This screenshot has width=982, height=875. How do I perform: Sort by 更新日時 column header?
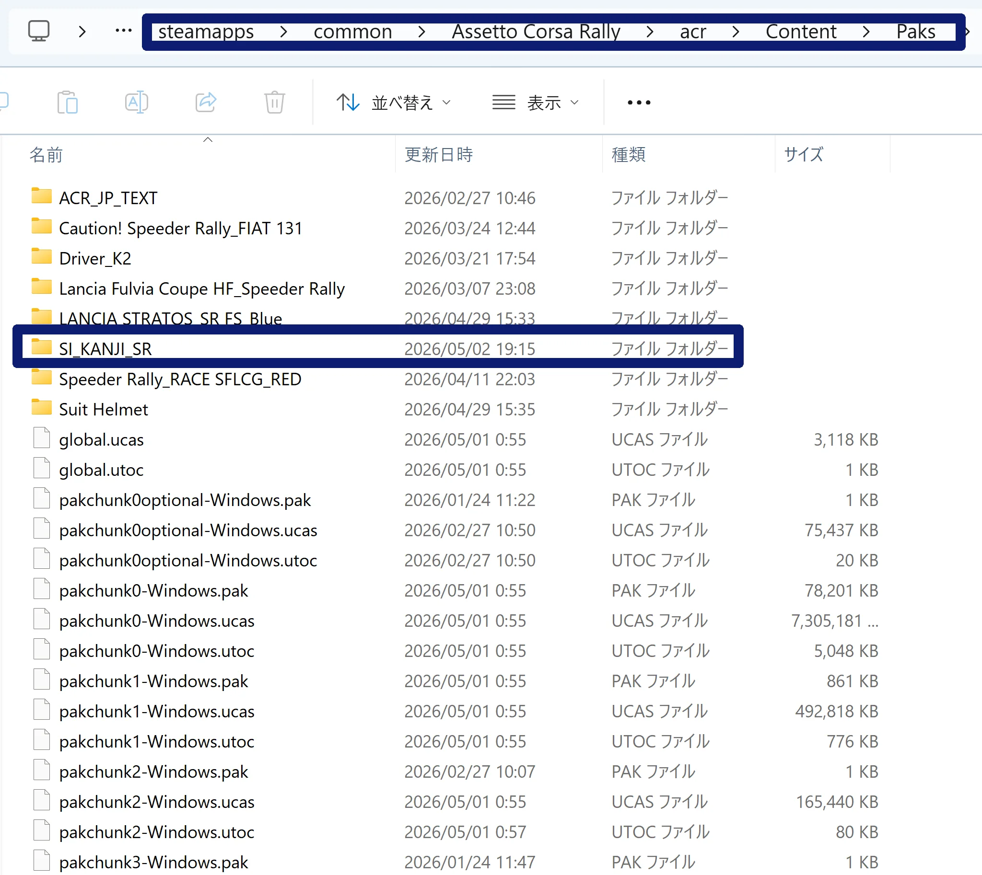tap(439, 155)
